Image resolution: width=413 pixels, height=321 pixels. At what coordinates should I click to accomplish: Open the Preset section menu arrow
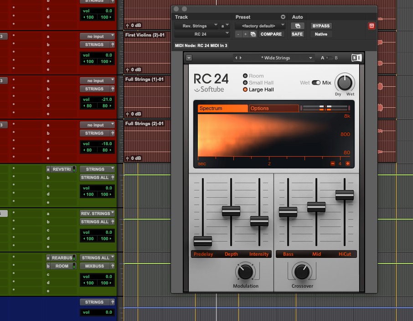pyautogui.click(x=283, y=17)
